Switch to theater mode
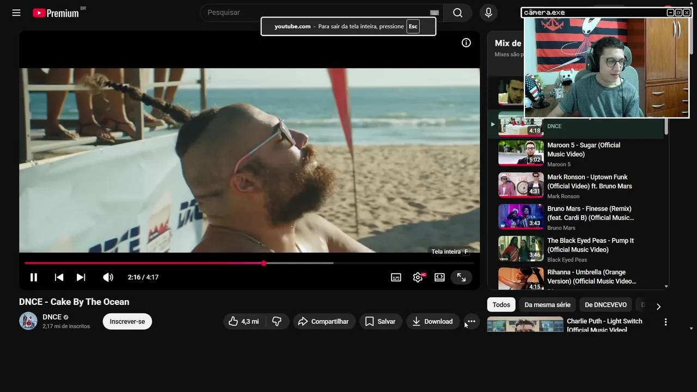 tap(439, 277)
